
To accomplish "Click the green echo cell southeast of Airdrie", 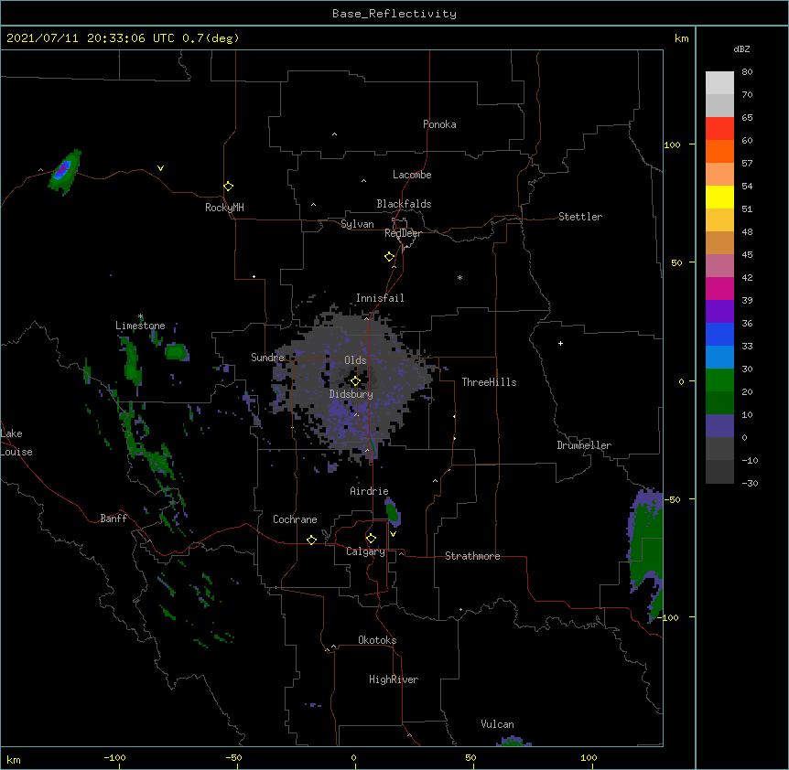I will (393, 513).
